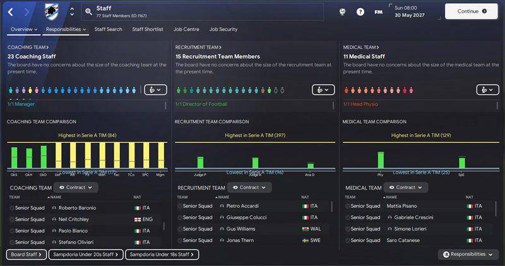Open medical team staff role dropdown
This screenshot has width=505, height=266.
click(487, 90)
